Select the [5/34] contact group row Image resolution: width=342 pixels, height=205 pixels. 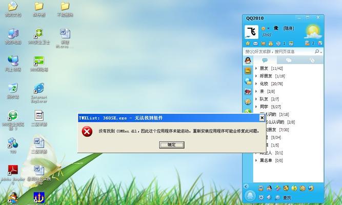[294, 137]
